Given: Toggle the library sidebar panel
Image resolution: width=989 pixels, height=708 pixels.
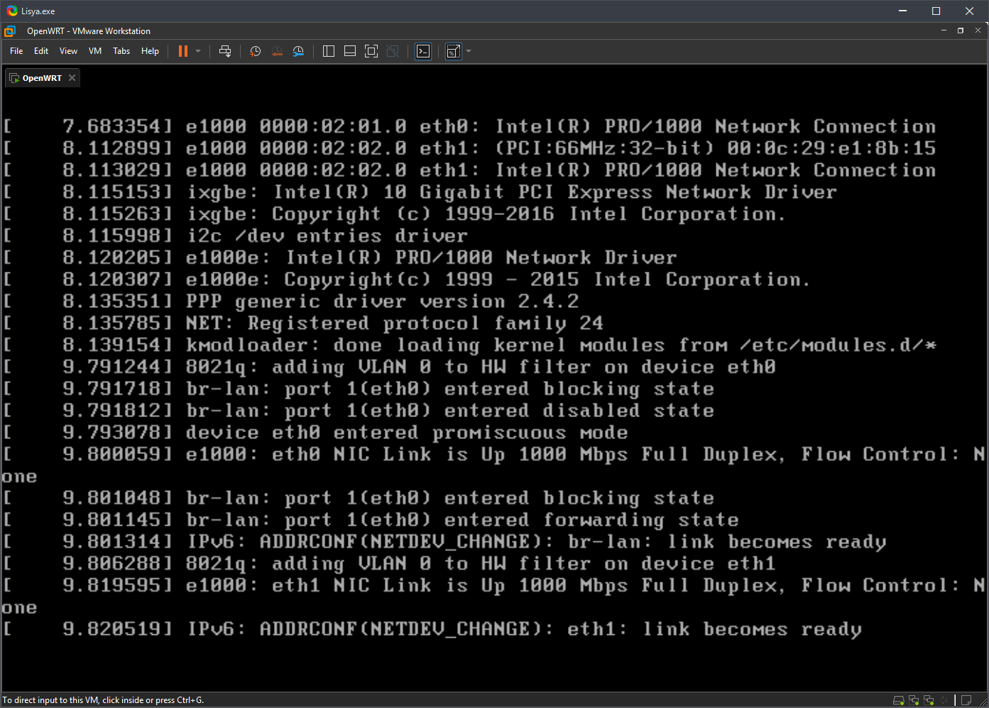Looking at the screenshot, I should 329,51.
